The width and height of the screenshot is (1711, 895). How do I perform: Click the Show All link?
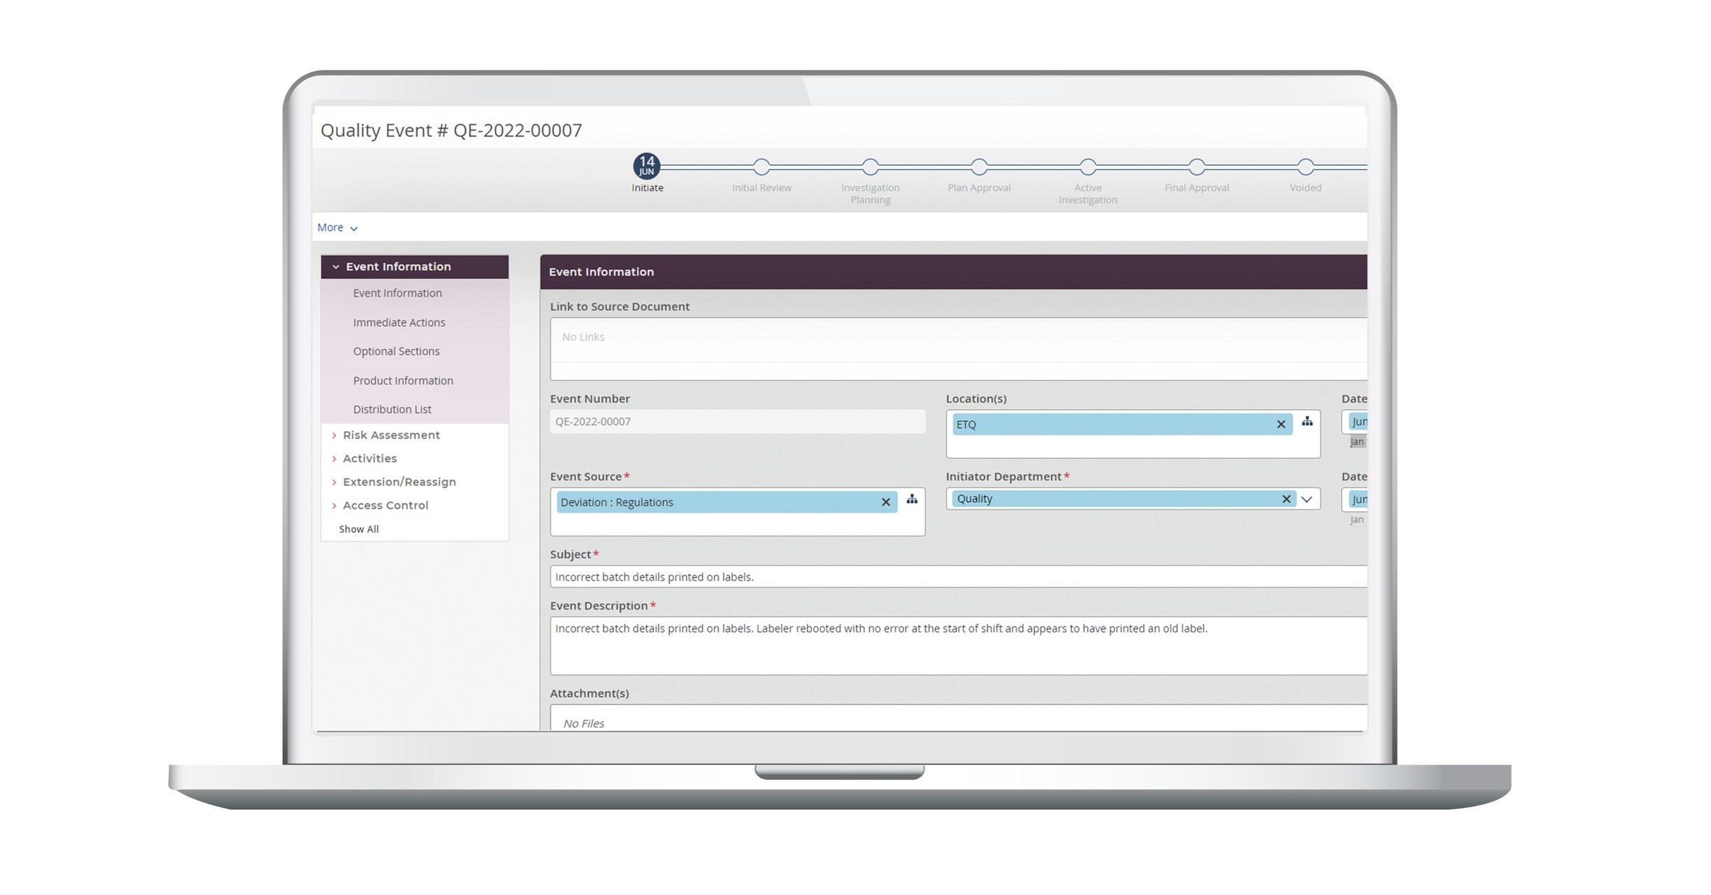click(x=358, y=529)
